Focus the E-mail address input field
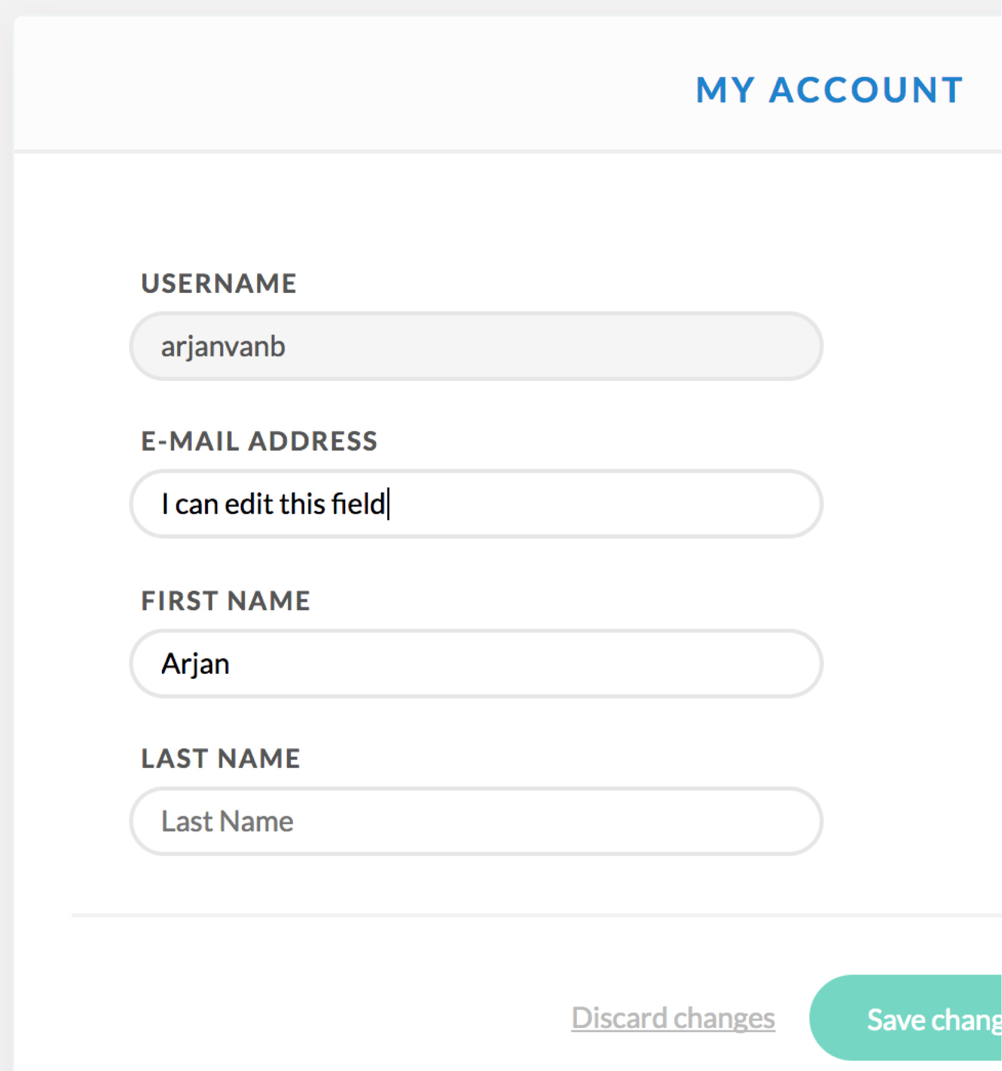Viewport: 1002px width, 1071px height. click(x=476, y=504)
